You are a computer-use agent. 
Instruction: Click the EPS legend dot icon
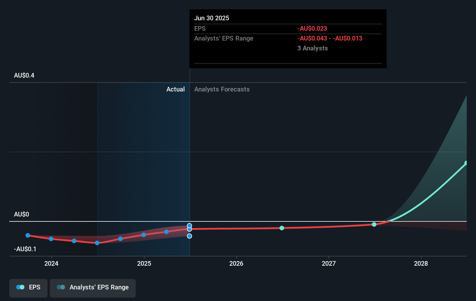point(20,287)
